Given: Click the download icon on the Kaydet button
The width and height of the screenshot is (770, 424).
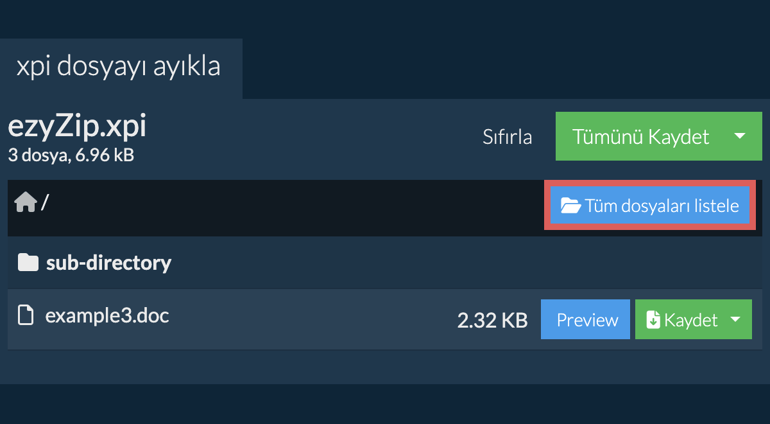Looking at the screenshot, I should 653,319.
